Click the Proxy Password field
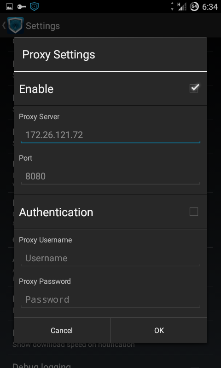This screenshot has width=221, height=368. tap(110, 300)
